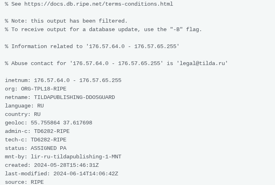275x185 pixels.
Task: Click the "Information related to" IP range line
Action: point(92,46)
